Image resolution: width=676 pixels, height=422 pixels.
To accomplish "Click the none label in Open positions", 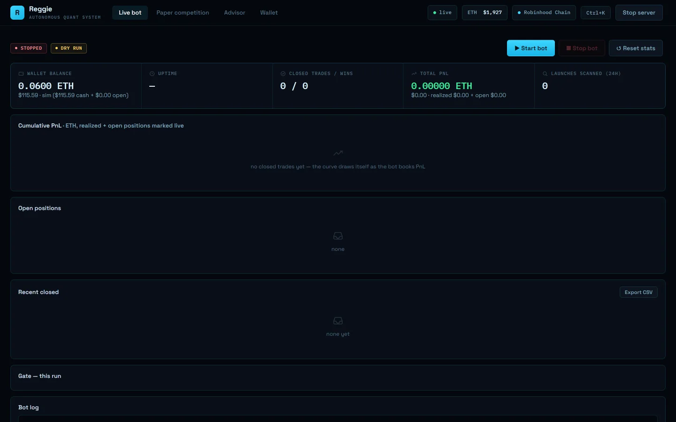I will point(338,249).
